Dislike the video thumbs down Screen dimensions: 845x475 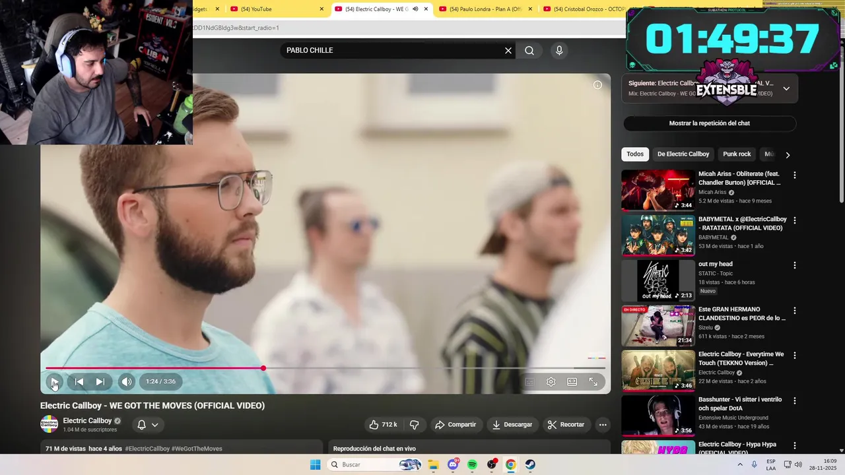(x=415, y=424)
